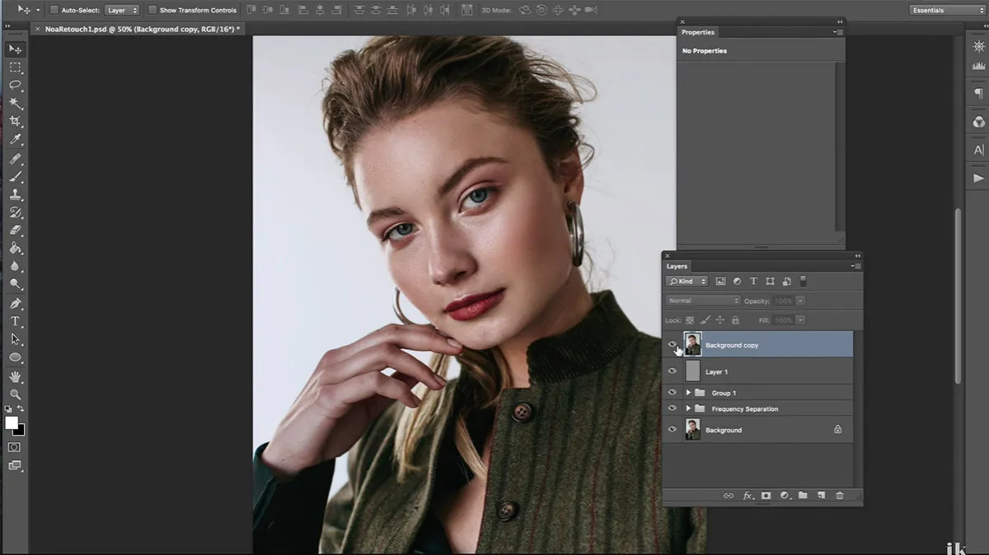The image size is (989, 555).
Task: Filter layers by adjustment type
Action: pos(737,282)
